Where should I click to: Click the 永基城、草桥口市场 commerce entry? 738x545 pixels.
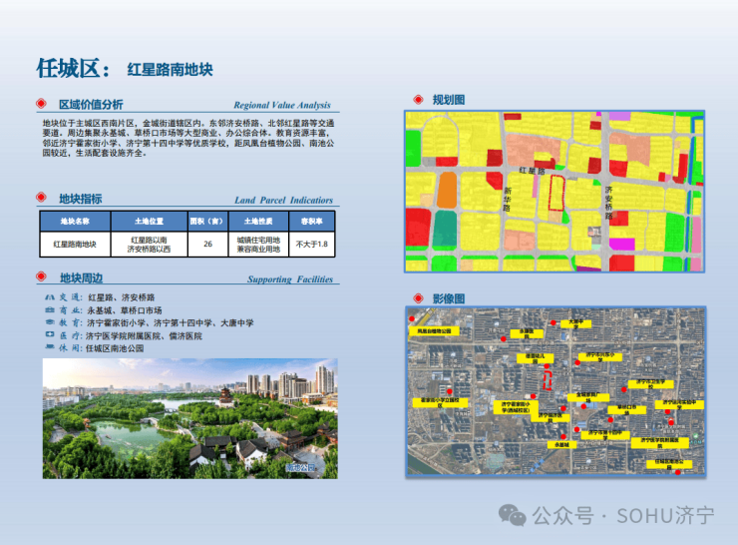pyautogui.click(x=125, y=310)
